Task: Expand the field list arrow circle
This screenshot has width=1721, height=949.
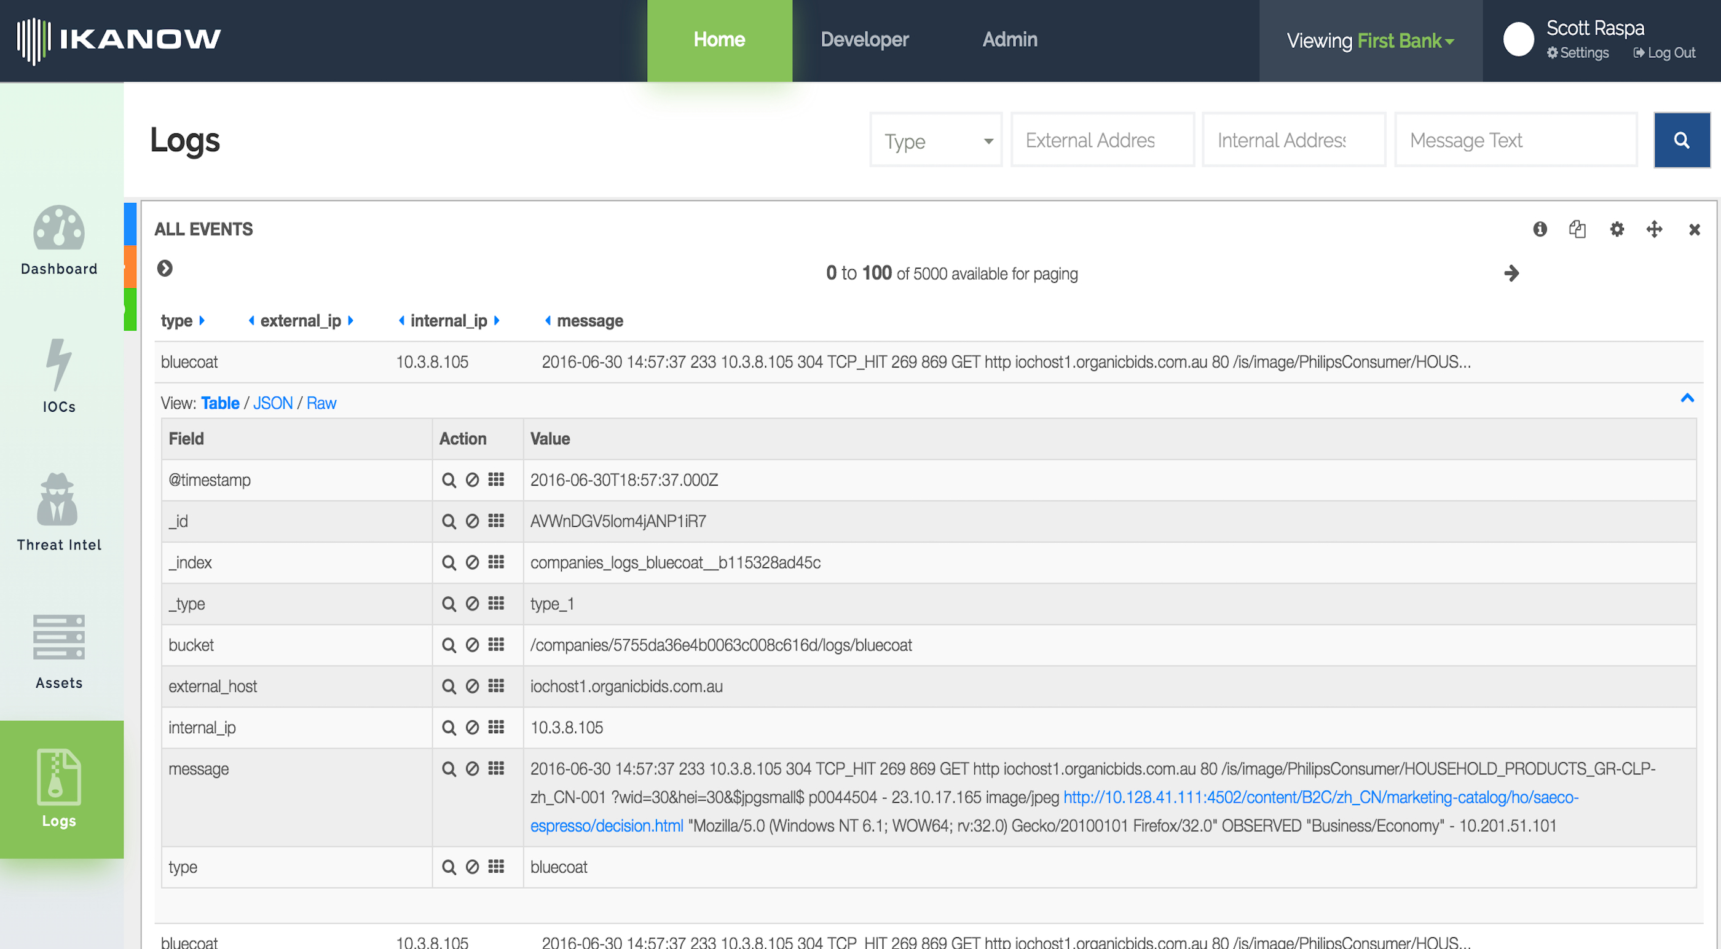Action: point(165,268)
